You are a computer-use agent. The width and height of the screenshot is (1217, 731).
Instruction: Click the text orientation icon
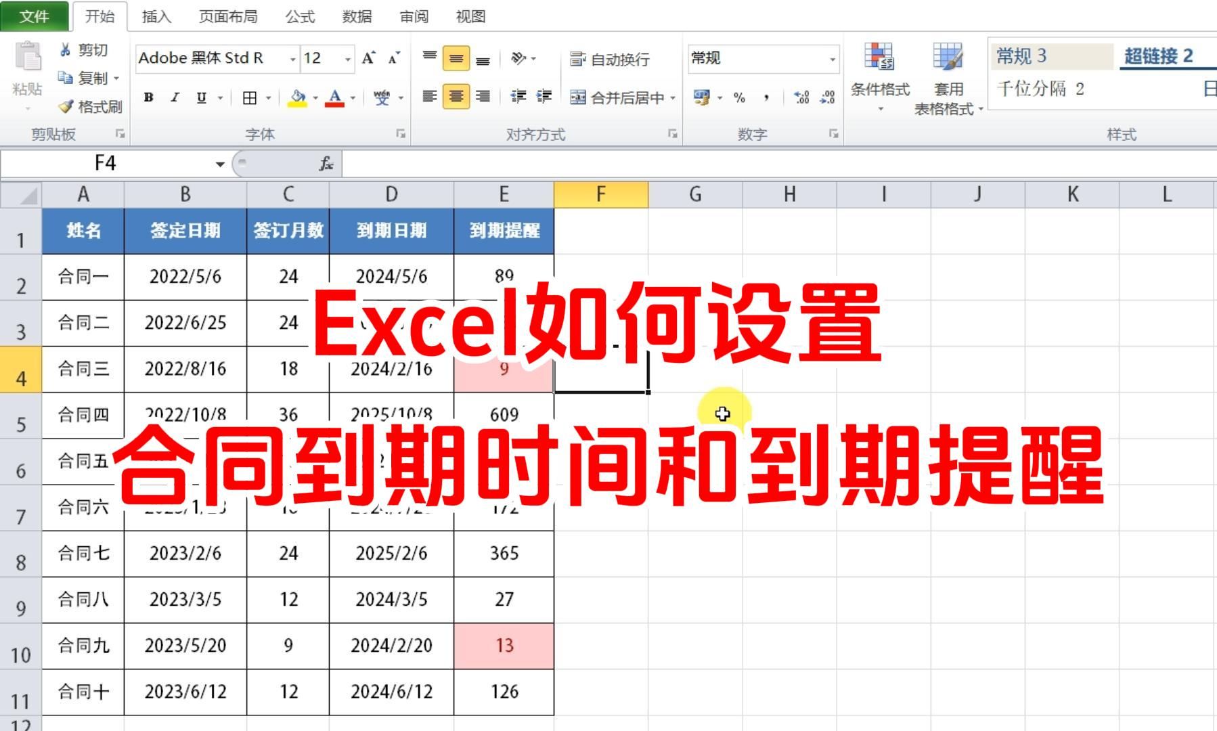pyautogui.click(x=518, y=58)
